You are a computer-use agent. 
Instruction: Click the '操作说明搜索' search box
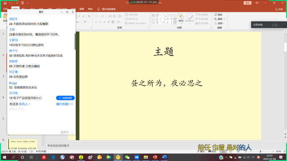(x=113, y=9)
